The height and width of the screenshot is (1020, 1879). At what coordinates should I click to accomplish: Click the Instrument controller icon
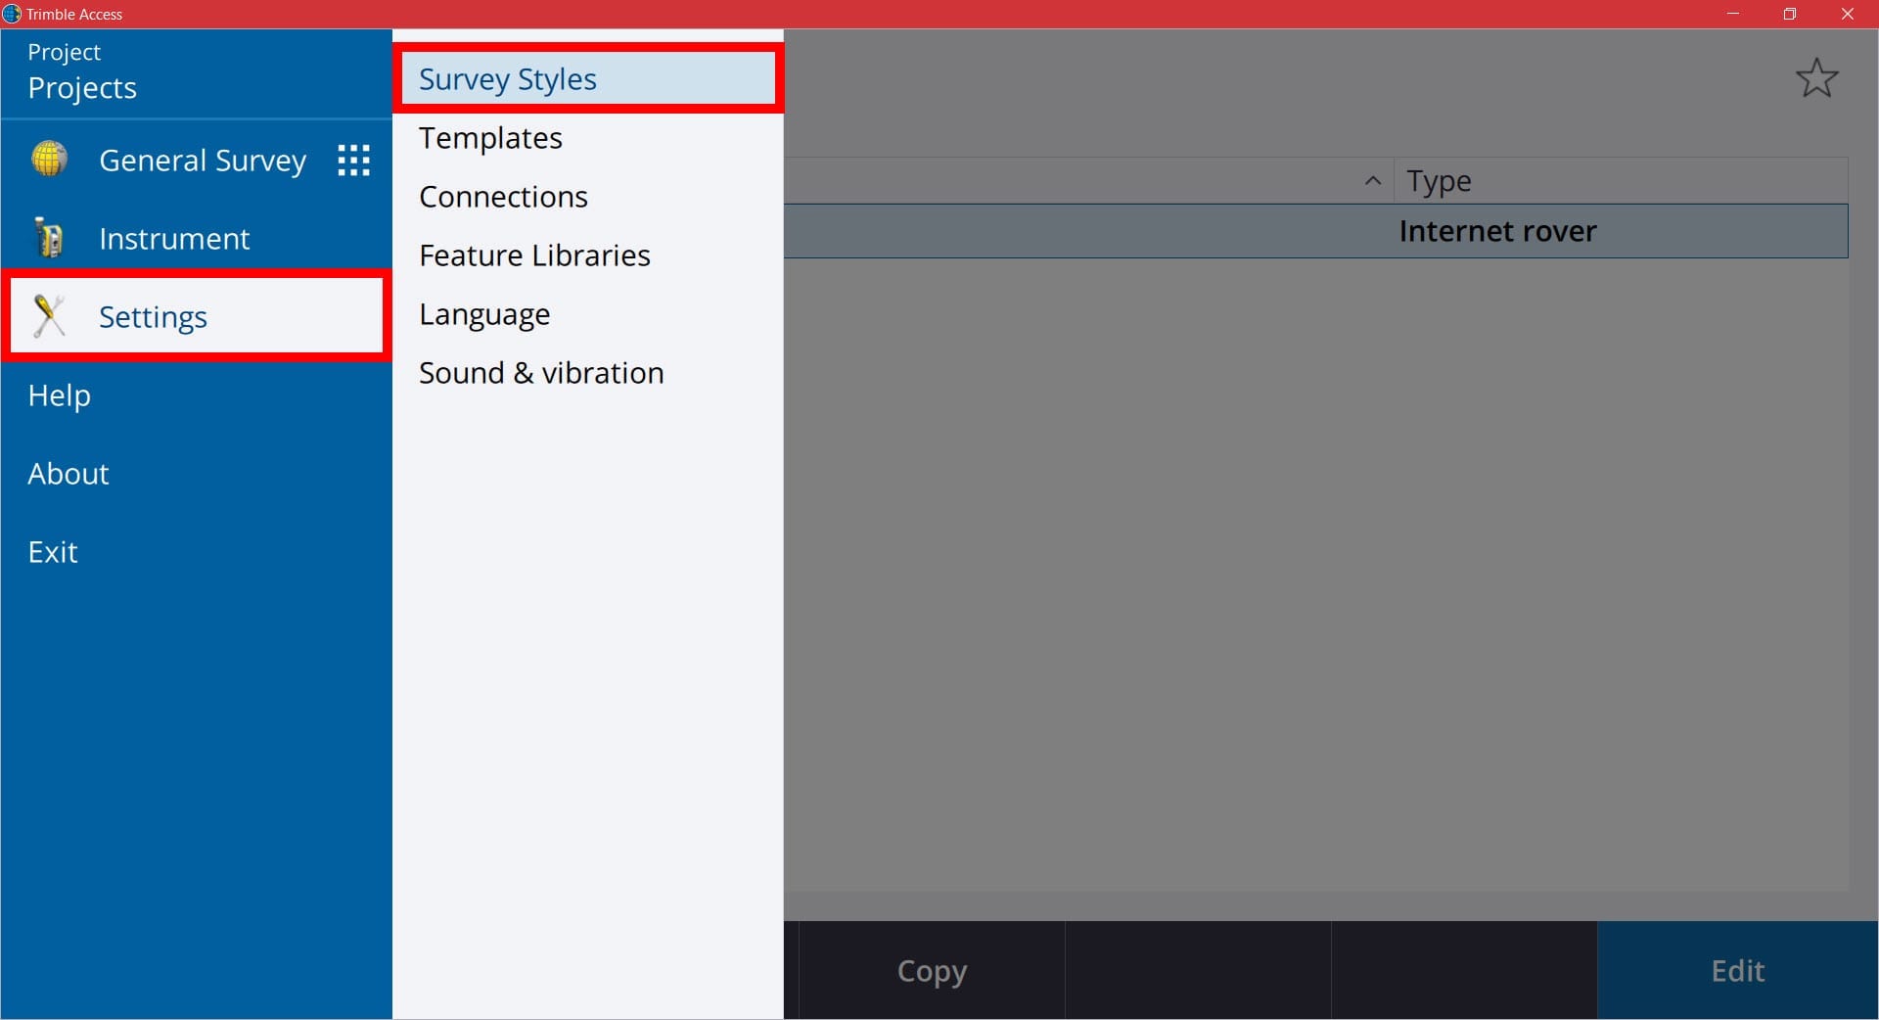[48, 238]
